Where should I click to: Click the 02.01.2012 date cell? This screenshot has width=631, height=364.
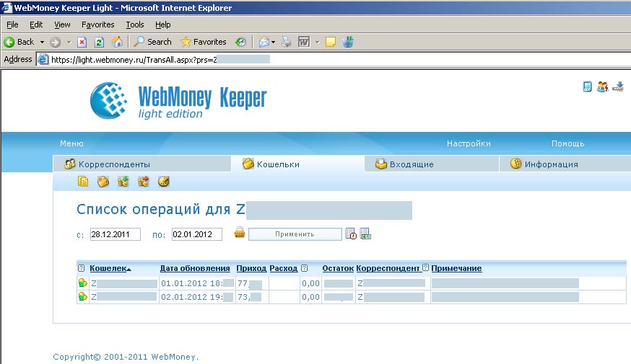tap(197, 297)
